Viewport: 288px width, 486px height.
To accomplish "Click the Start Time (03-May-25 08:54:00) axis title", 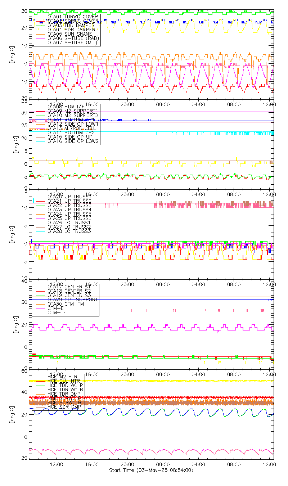I will [151, 471].
